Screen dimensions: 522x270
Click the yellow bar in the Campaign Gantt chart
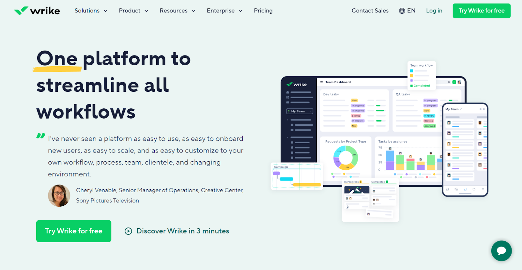point(307,185)
